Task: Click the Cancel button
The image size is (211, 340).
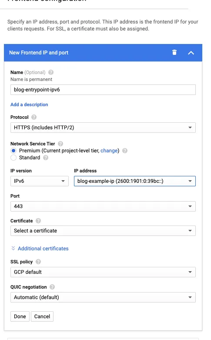Action: click(x=42, y=316)
